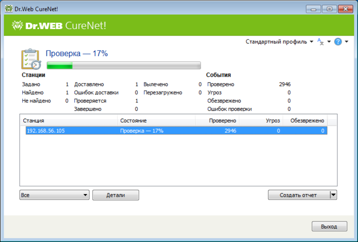
Task: Click the scan progress bar
Action: click(124, 65)
